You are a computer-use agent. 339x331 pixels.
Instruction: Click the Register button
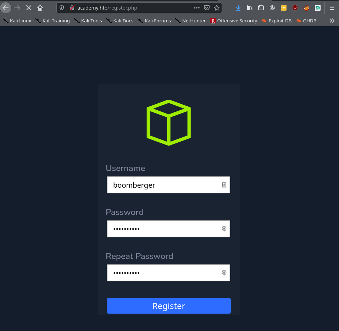168,305
